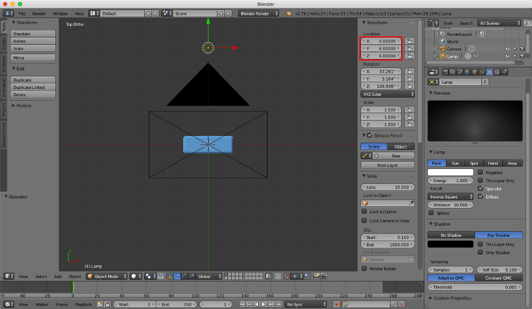Click the Blender info editor icon
Viewport: 532px width, 309px height.
coord(8,14)
